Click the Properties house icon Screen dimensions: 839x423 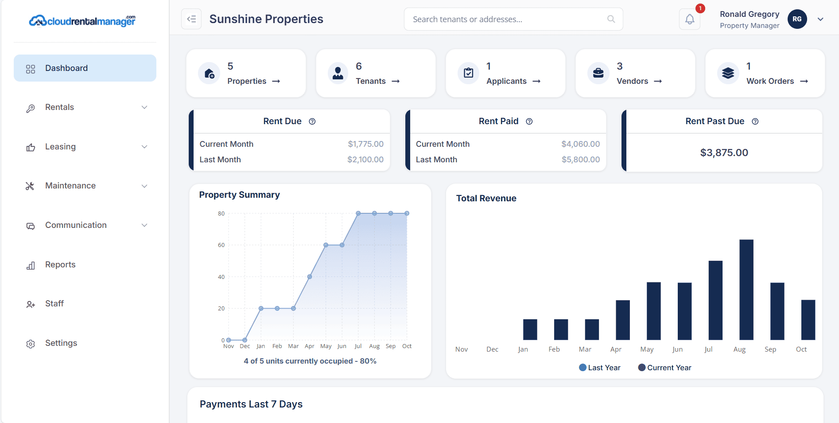[x=209, y=73]
